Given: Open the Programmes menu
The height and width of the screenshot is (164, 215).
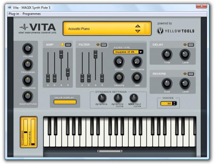Looking at the screenshot, I should coord(32,14).
